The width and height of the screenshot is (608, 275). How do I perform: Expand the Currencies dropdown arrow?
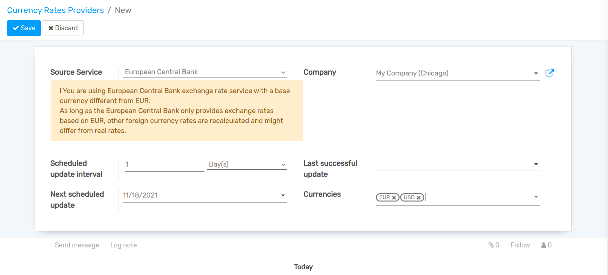536,197
